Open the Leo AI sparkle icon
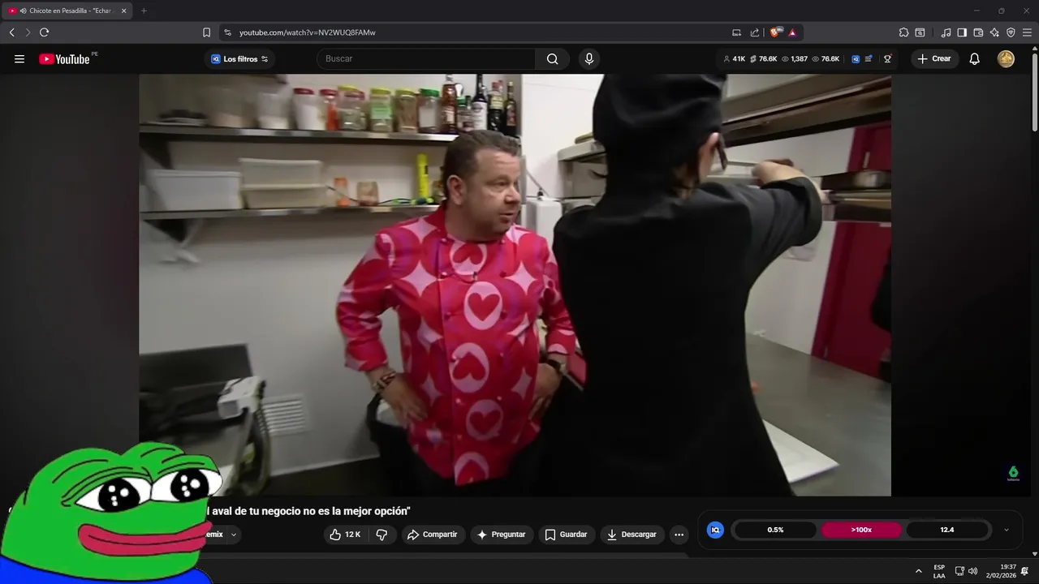1039x584 pixels. [x=994, y=32]
